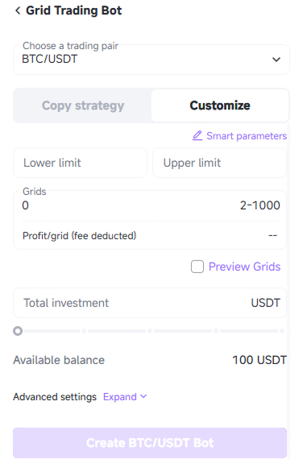This screenshot has height=459, width=303.
Task: Set the investment slider to the last marker
Action: 282,331
